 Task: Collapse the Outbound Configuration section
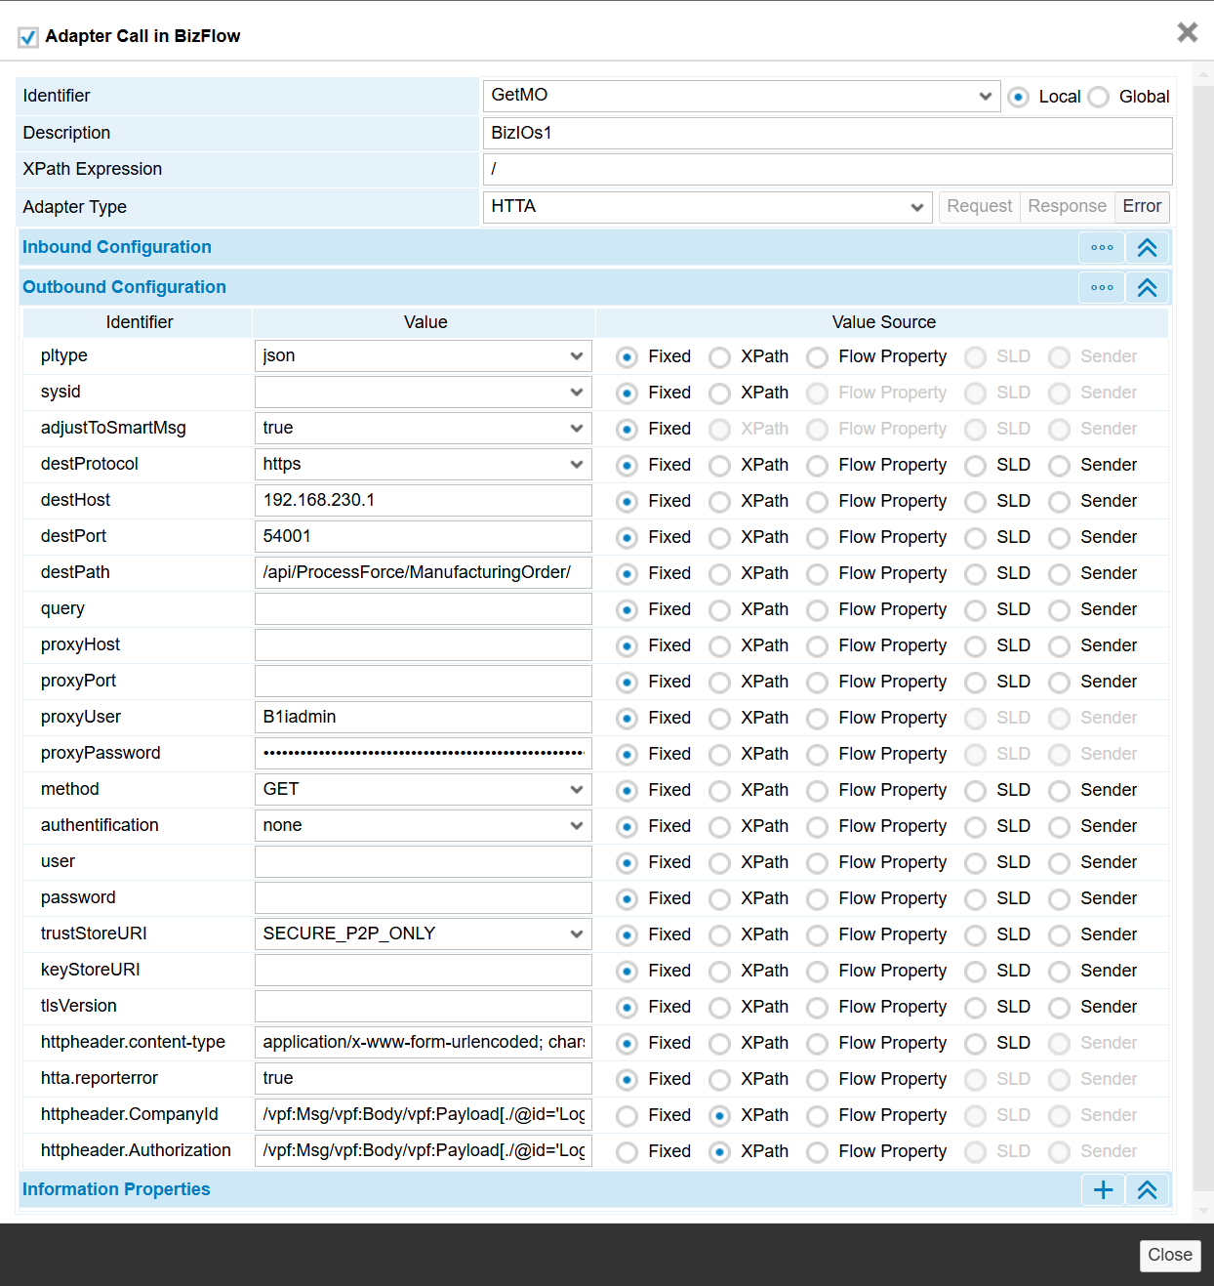click(1147, 288)
